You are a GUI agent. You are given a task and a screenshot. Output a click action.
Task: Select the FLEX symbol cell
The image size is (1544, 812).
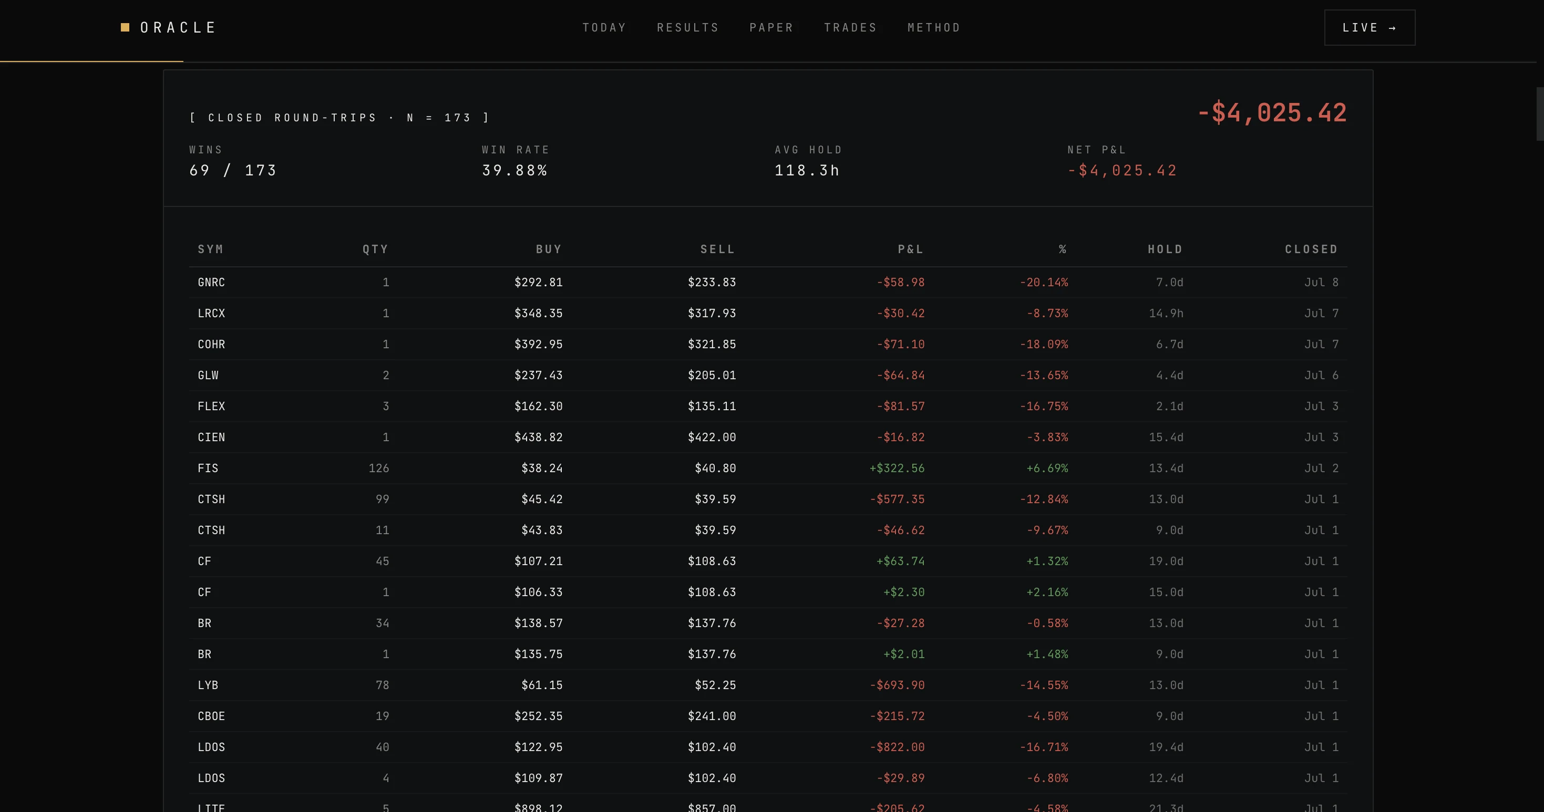pyautogui.click(x=212, y=406)
